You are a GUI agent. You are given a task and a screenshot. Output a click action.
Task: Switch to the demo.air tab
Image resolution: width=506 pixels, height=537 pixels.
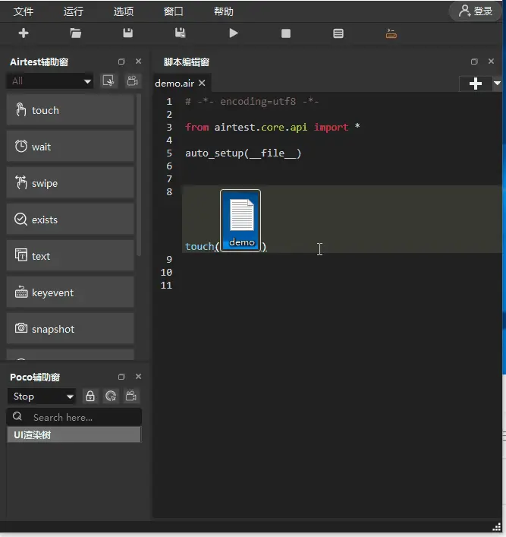coord(174,84)
